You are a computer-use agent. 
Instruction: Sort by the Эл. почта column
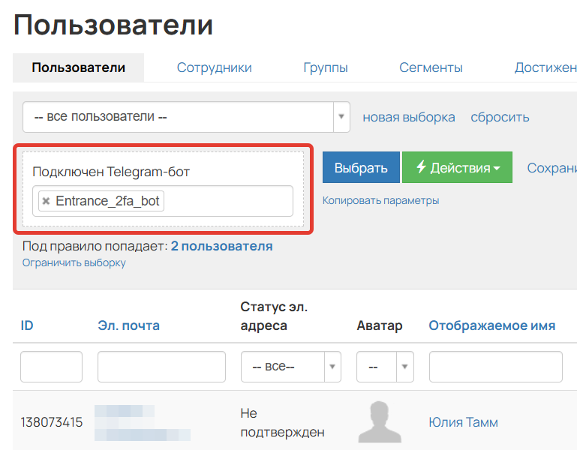click(x=128, y=325)
